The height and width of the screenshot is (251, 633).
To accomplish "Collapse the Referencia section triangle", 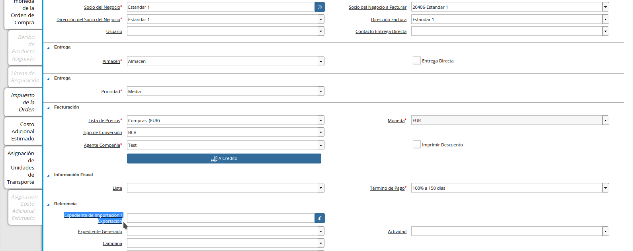I will coord(49,204).
